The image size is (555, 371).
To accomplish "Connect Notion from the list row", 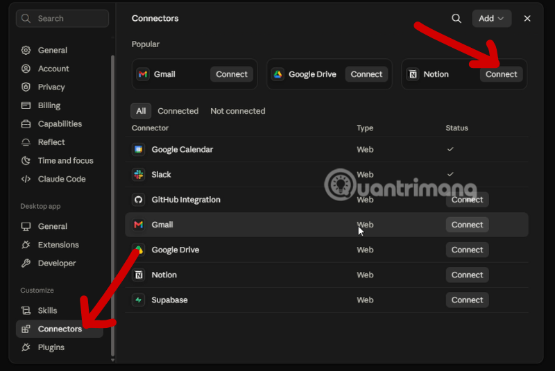I will pyautogui.click(x=467, y=275).
